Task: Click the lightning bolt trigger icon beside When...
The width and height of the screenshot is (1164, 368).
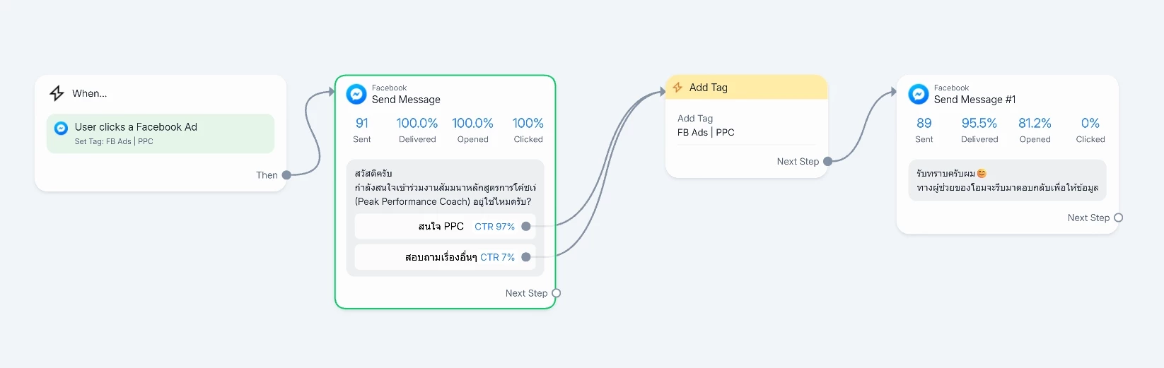Action: coord(57,93)
